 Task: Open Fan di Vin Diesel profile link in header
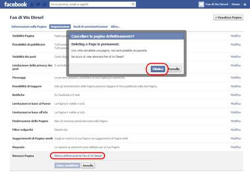click(x=217, y=4)
